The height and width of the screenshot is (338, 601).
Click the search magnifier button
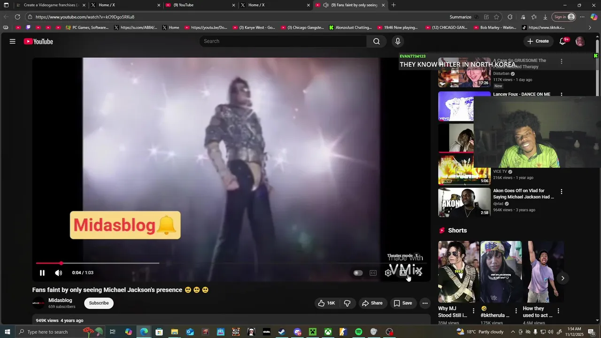(x=377, y=41)
